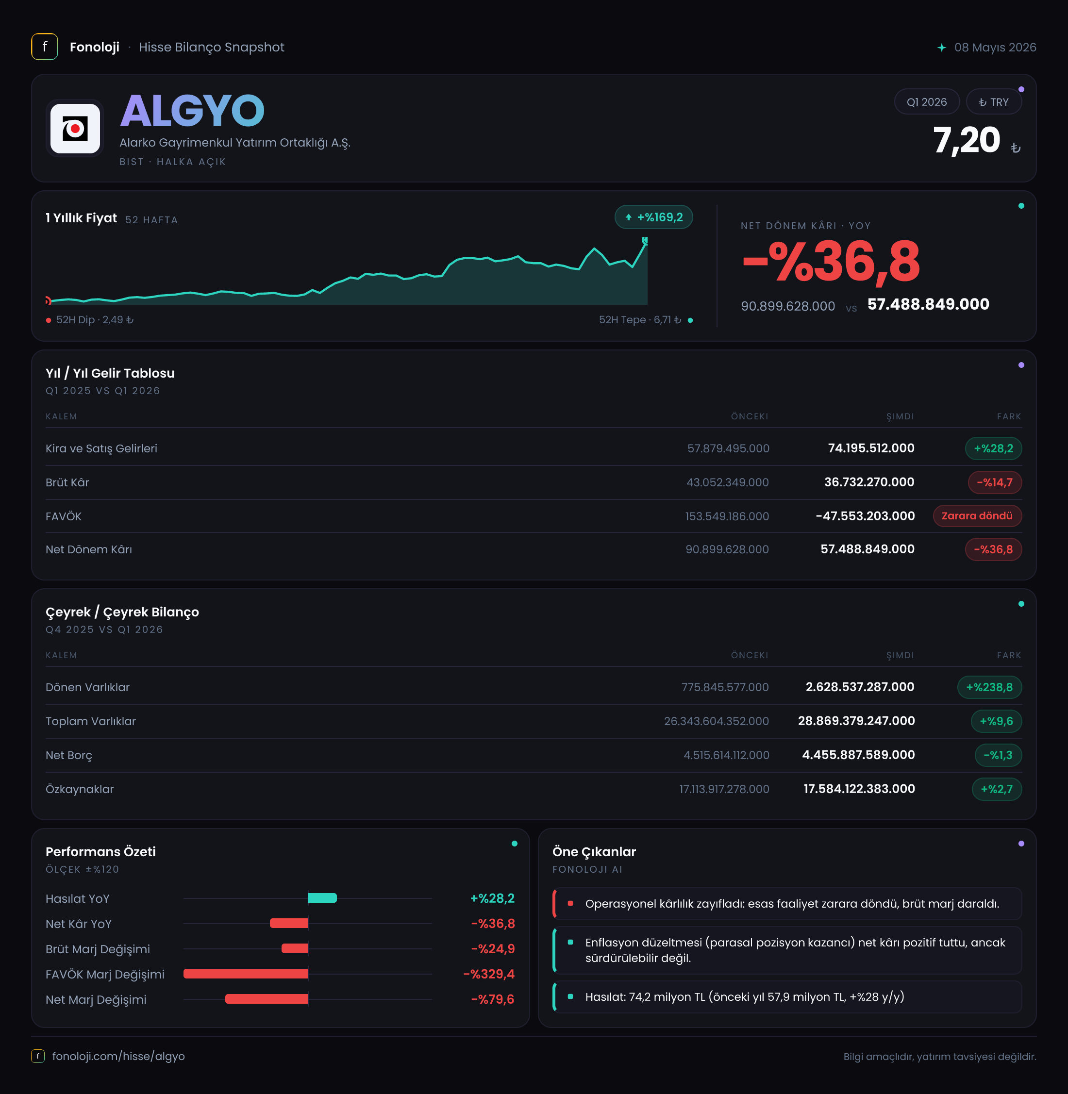
Task: Click the Operasyonel kârlılık zayıfladı highlight item
Action: (x=787, y=903)
